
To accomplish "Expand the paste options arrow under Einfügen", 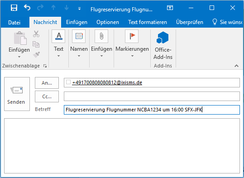I will [x=19, y=57].
